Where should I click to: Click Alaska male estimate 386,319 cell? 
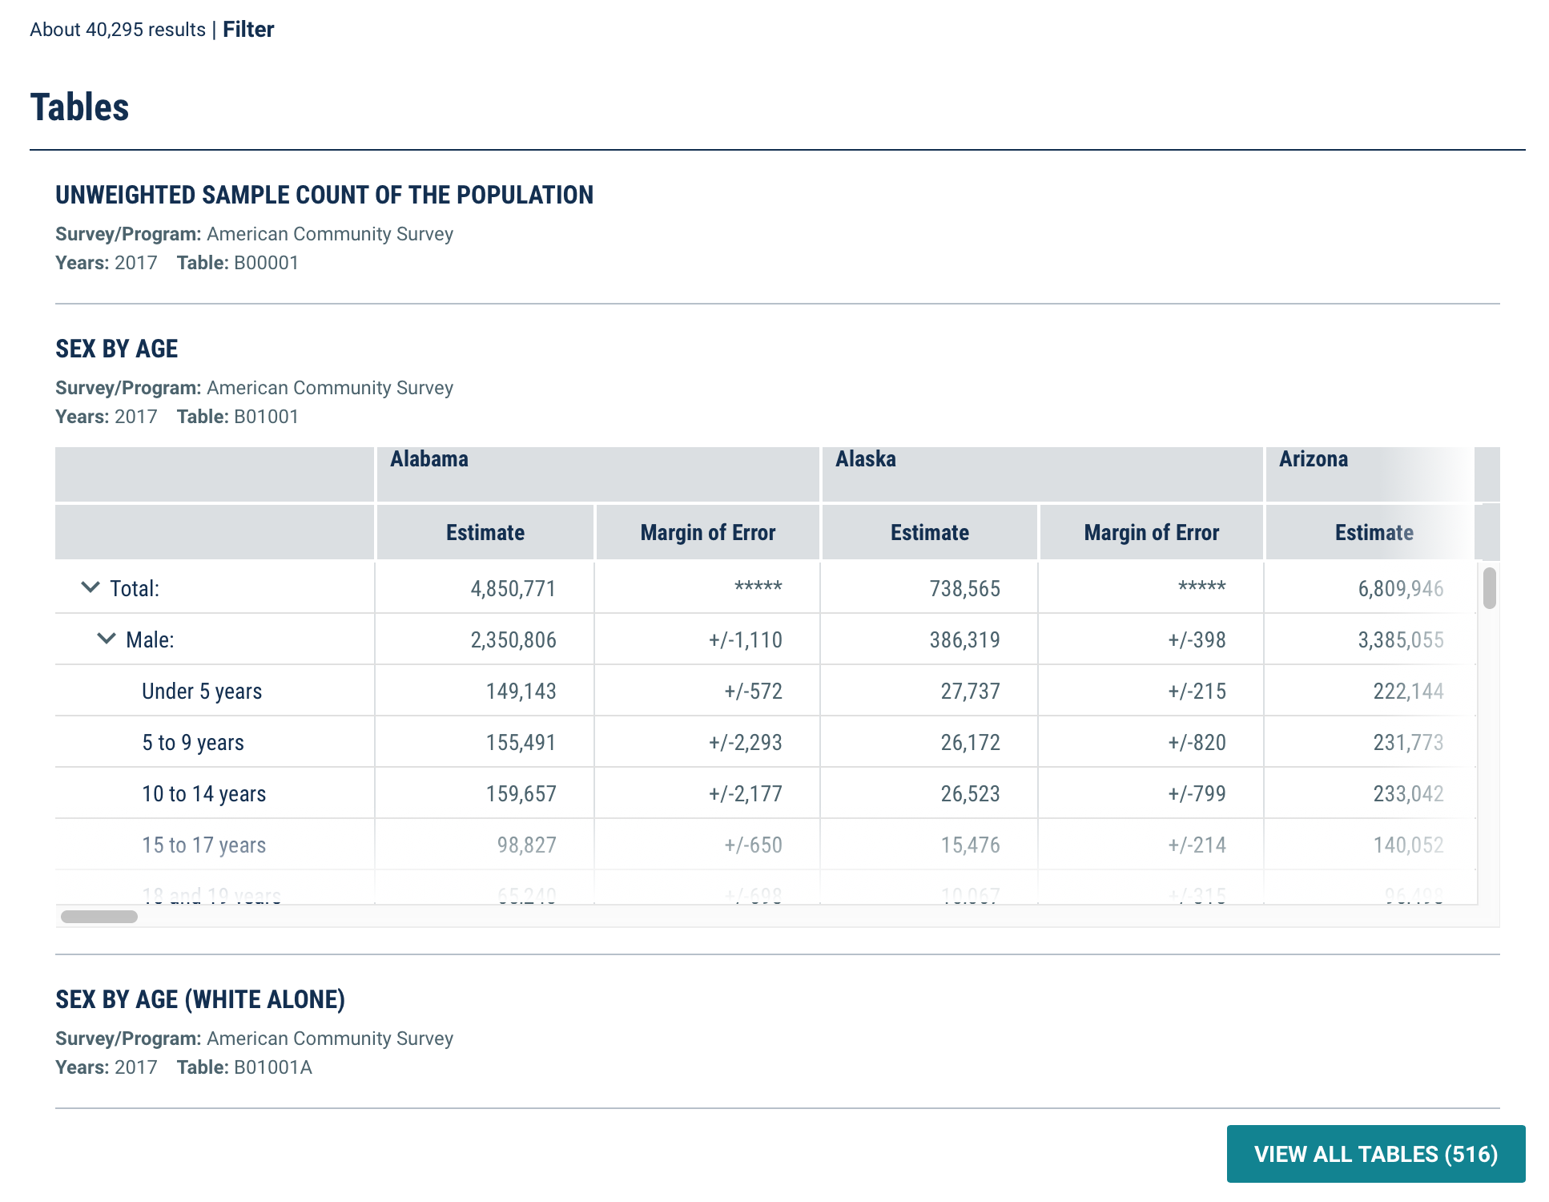coord(964,640)
